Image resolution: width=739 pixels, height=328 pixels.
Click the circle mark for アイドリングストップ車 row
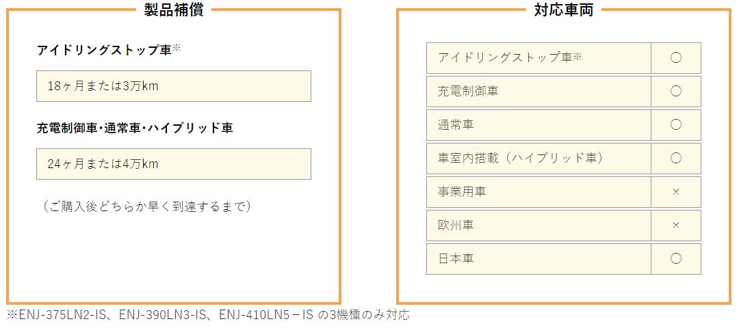(676, 58)
